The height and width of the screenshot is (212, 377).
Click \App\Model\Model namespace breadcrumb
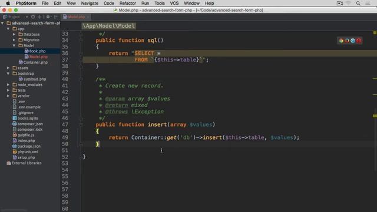(x=108, y=26)
